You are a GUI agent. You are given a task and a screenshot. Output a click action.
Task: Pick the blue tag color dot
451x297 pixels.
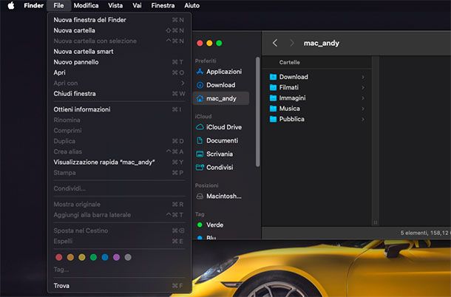click(x=105, y=257)
